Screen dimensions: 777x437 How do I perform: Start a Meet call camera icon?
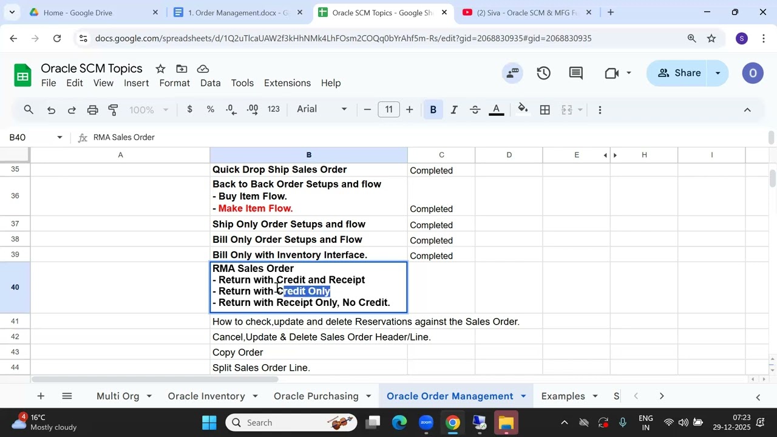pos(612,73)
